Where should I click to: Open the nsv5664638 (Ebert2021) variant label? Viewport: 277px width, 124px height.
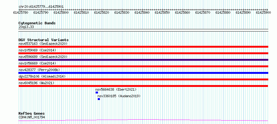pos(116,89)
